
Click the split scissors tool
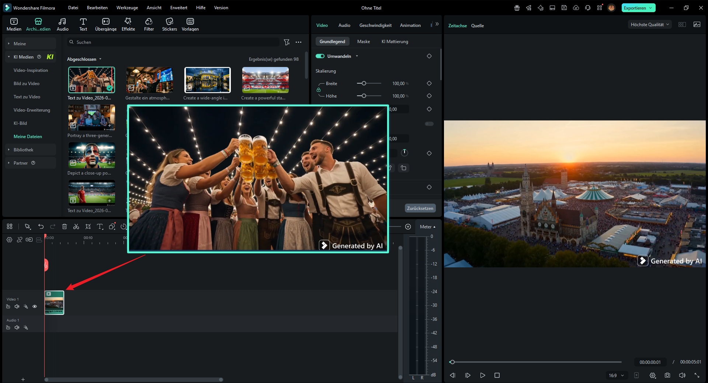[76, 226]
